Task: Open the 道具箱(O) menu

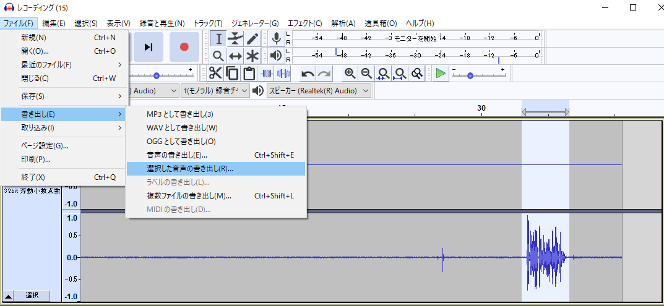Action: pyautogui.click(x=381, y=23)
